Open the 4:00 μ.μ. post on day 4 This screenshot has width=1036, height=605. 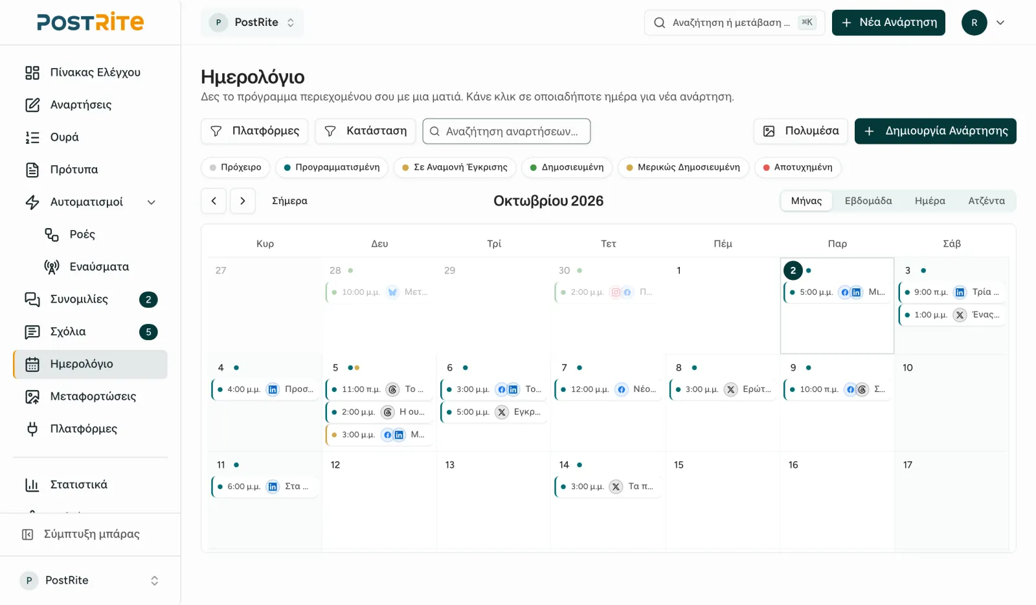click(x=265, y=389)
